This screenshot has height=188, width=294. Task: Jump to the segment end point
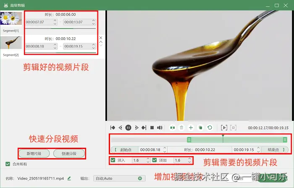click(144, 128)
